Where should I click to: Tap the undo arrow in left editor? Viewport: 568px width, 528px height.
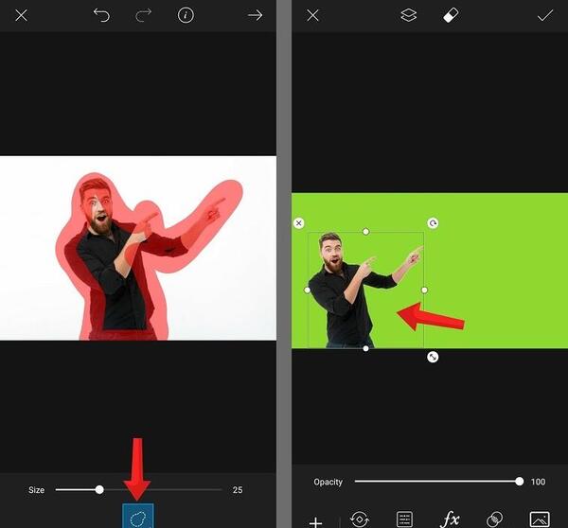(101, 15)
